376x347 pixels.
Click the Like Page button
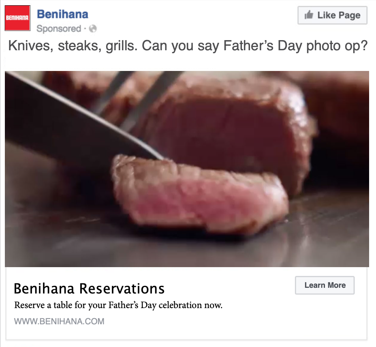[332, 15]
